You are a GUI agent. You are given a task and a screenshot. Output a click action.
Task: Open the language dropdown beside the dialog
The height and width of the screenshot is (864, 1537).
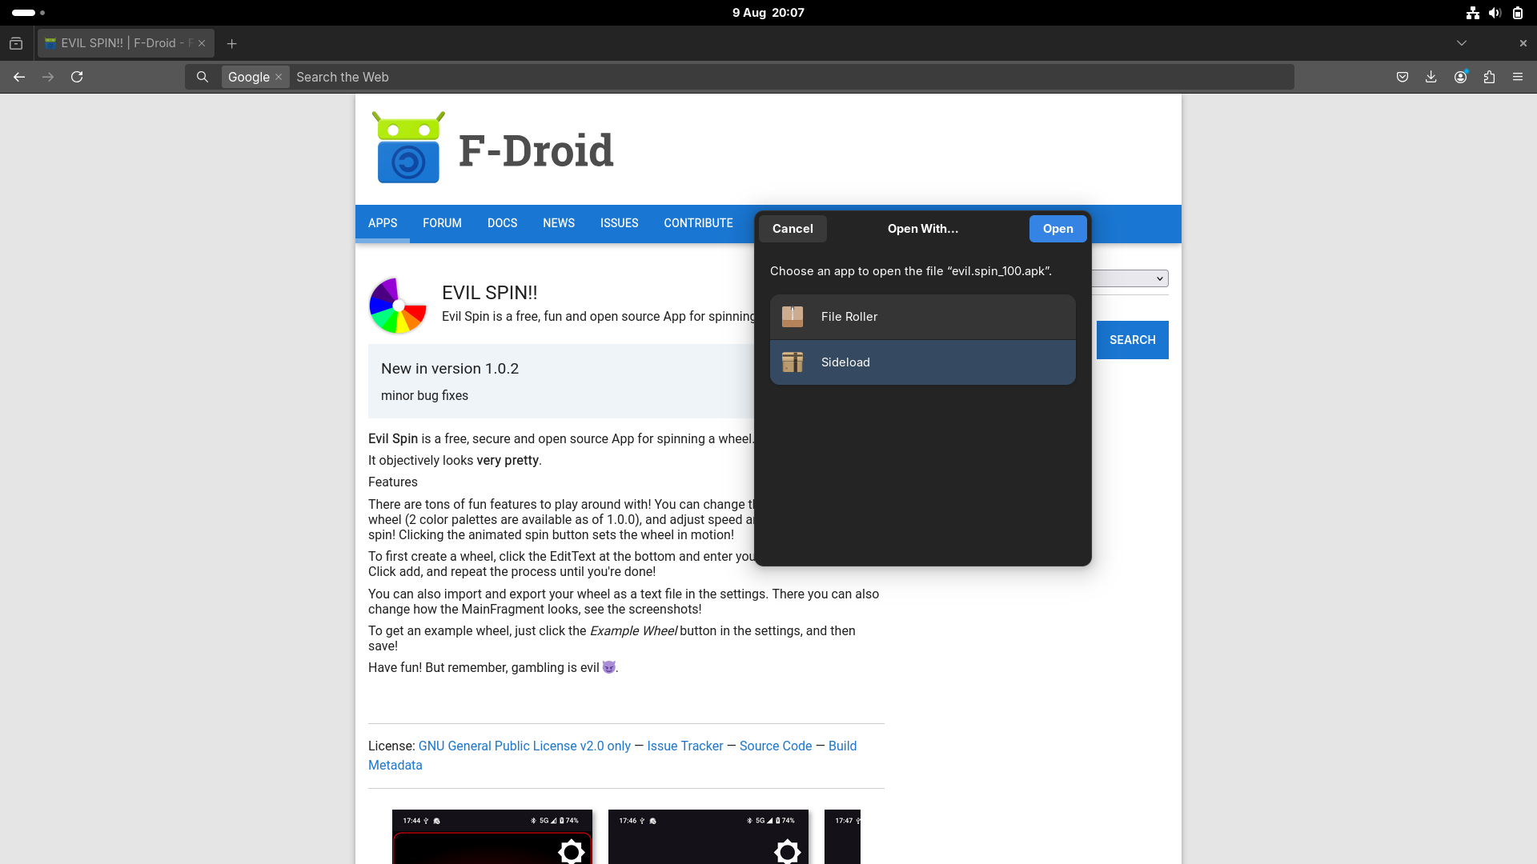pyautogui.click(x=1130, y=278)
